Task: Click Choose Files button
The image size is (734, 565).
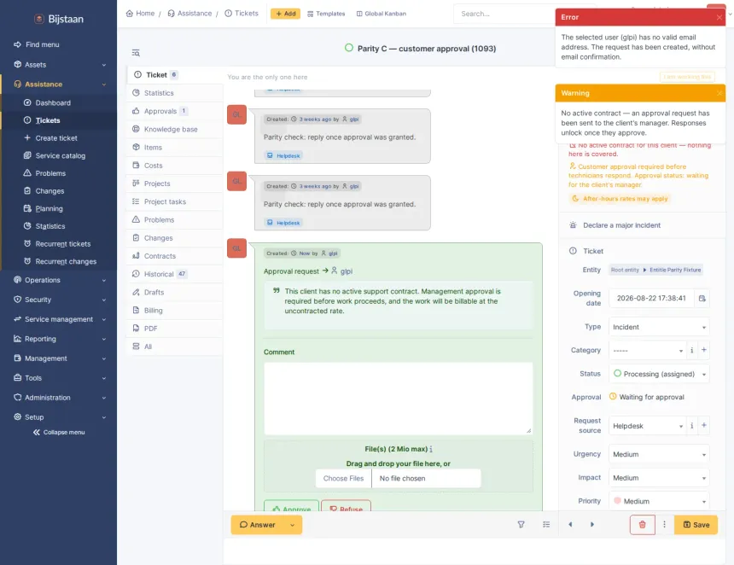Action: click(x=343, y=479)
